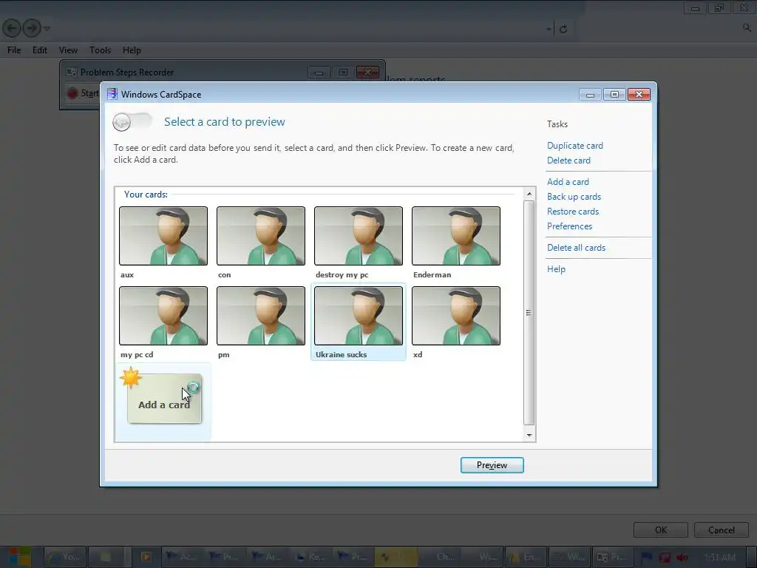Click Delete all cards link
This screenshot has width=757, height=568.
[576, 248]
